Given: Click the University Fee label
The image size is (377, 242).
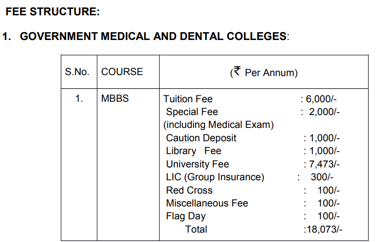Looking at the screenshot, I should click(x=197, y=164).
